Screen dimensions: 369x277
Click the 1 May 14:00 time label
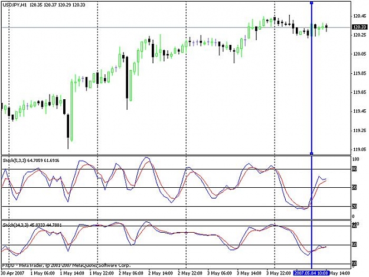coord(72,273)
